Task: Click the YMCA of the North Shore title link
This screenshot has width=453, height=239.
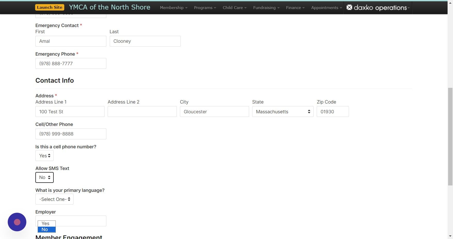Action: (x=109, y=7)
